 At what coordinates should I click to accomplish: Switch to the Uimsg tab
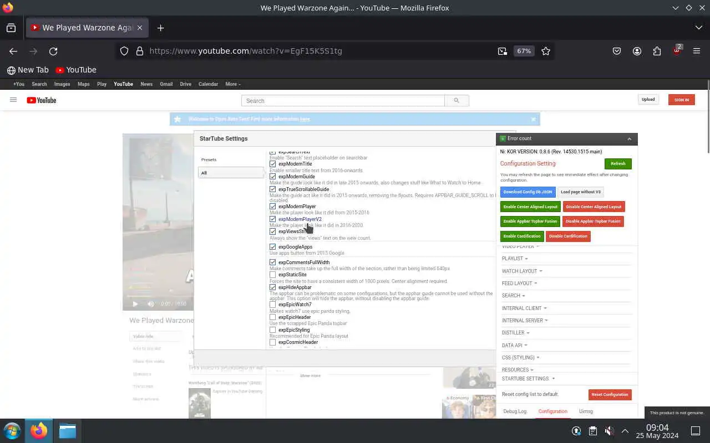tap(586, 411)
